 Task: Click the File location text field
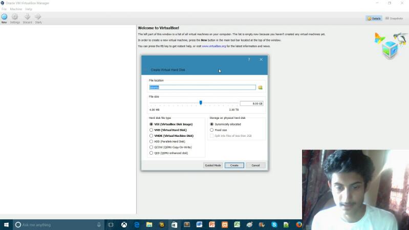tap(202, 88)
